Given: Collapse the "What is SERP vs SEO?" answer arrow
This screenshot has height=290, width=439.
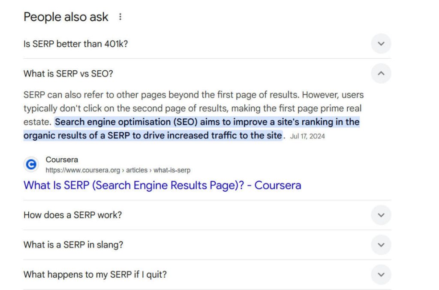Looking at the screenshot, I should [381, 73].
